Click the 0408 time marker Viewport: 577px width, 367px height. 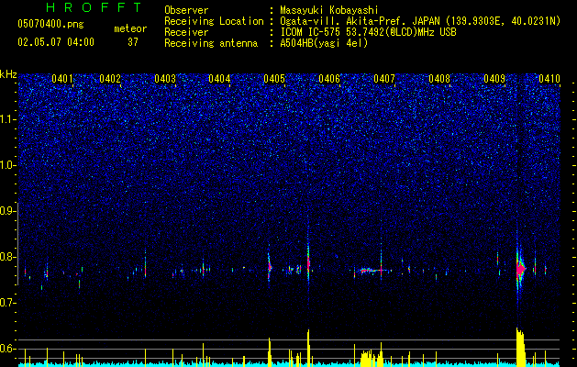click(x=439, y=79)
